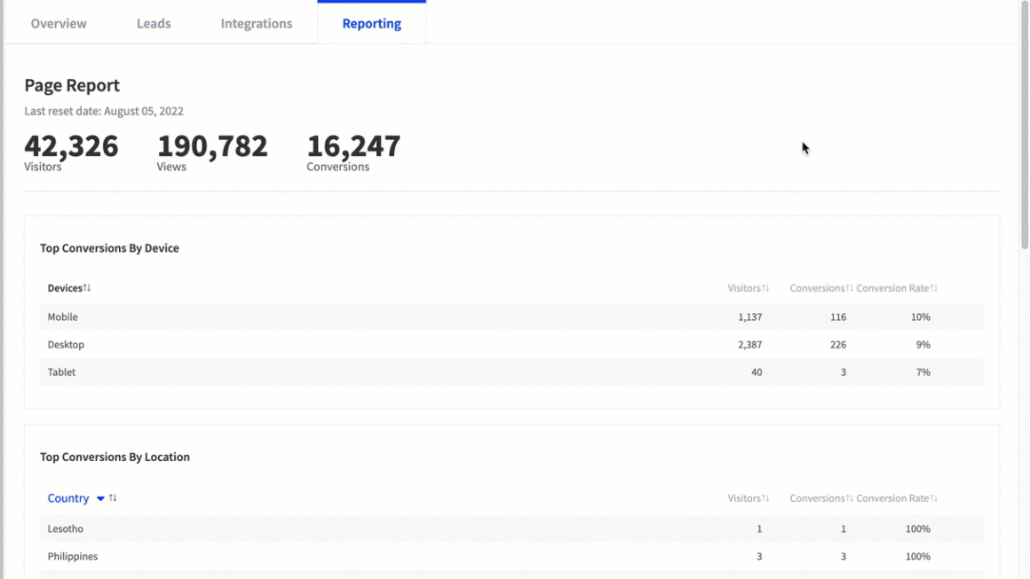Sort location table by Conversion Rate
The height and width of the screenshot is (579, 1030).
[933, 497]
